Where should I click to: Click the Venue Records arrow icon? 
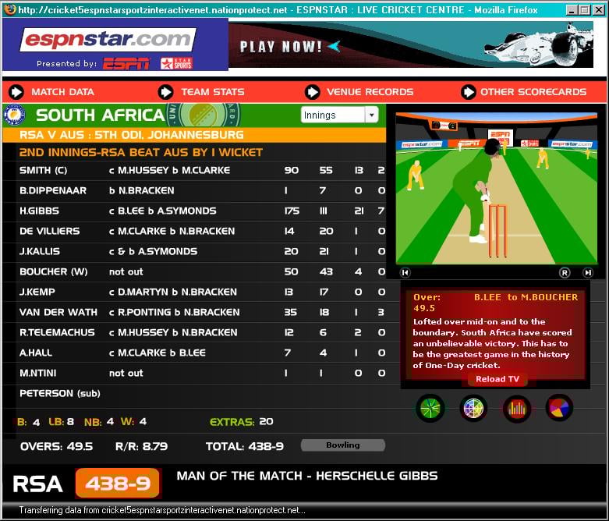tap(313, 92)
